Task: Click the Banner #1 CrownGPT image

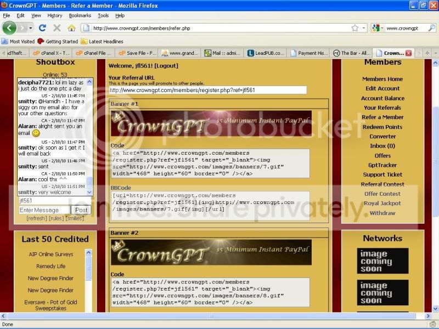Action: pos(211,123)
